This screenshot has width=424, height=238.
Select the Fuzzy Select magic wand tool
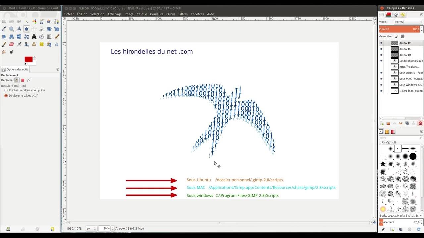[x=27, y=21]
